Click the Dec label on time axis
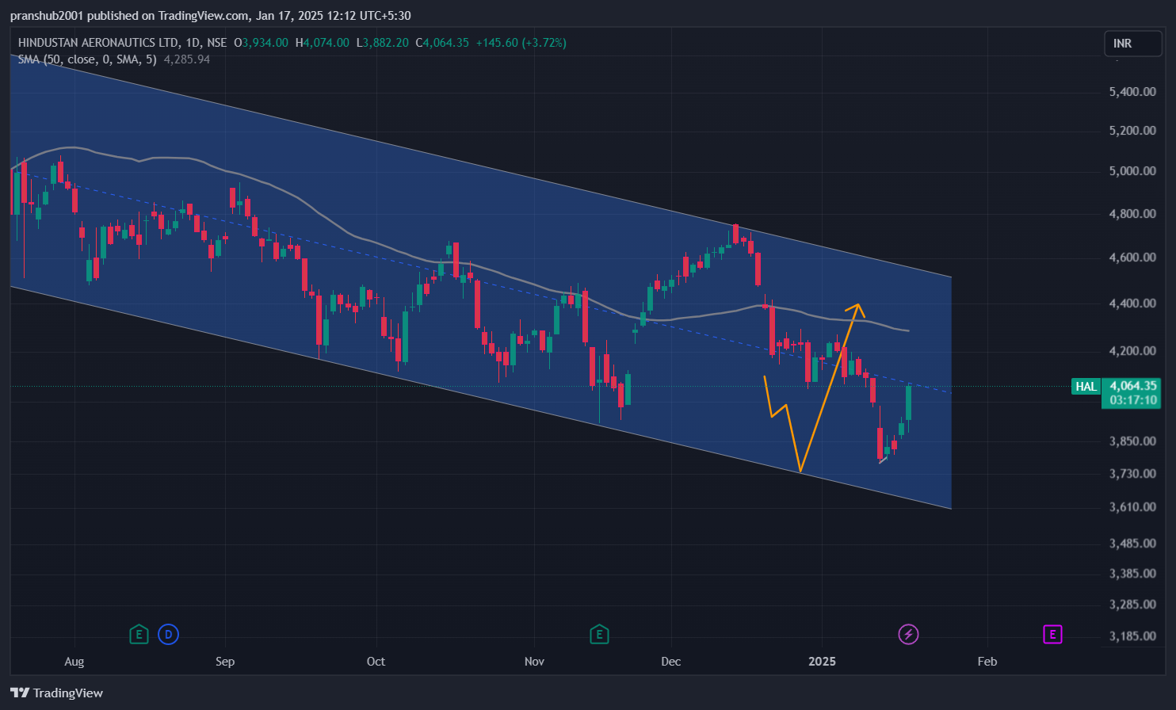The width and height of the screenshot is (1176, 710). point(670,662)
